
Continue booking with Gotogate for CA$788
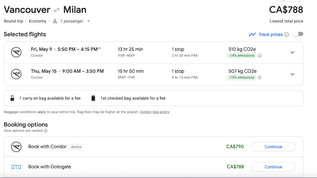point(273,167)
